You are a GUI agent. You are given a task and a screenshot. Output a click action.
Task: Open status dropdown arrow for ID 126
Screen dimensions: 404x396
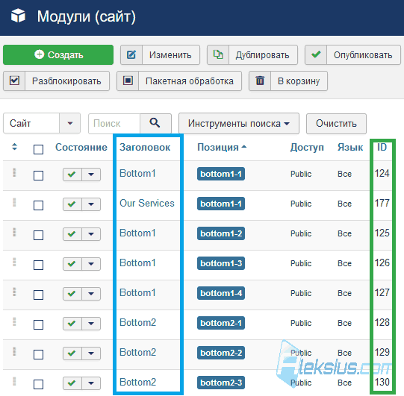[x=91, y=264]
